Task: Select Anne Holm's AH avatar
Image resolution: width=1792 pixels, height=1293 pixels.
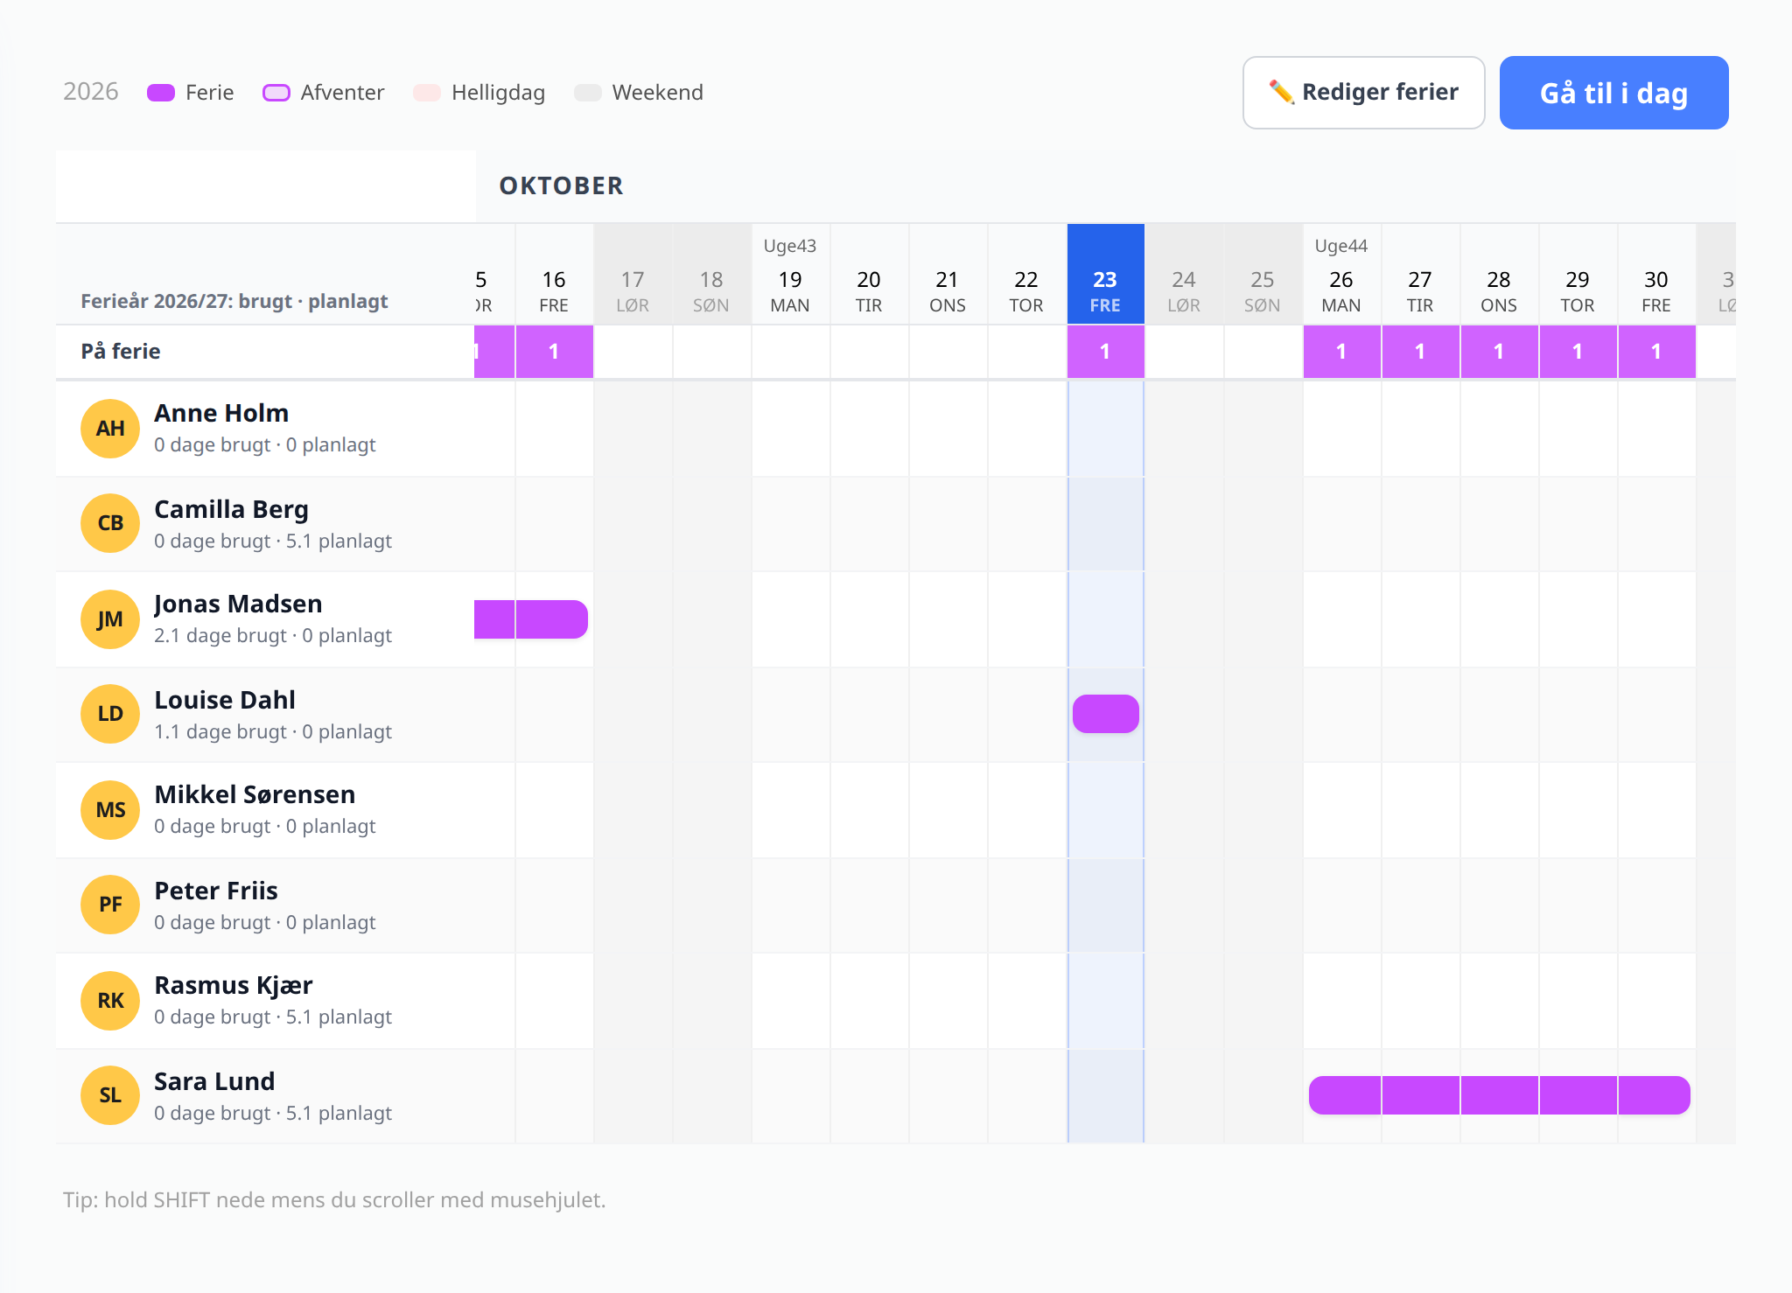Action: (x=110, y=429)
